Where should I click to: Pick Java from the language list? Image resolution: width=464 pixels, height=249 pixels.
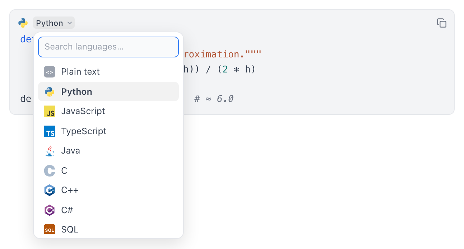click(108, 151)
